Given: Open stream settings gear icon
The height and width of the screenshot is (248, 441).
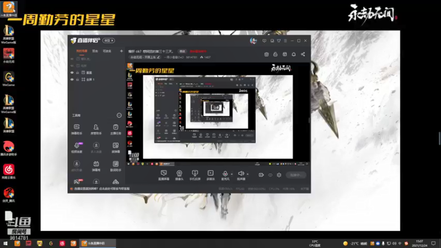Looking at the screenshot, I should click(x=279, y=175).
